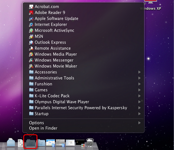Viewport: 174px width, 150px height.
Task: Click the Windows XP desktop icon
Action: (151, 5)
